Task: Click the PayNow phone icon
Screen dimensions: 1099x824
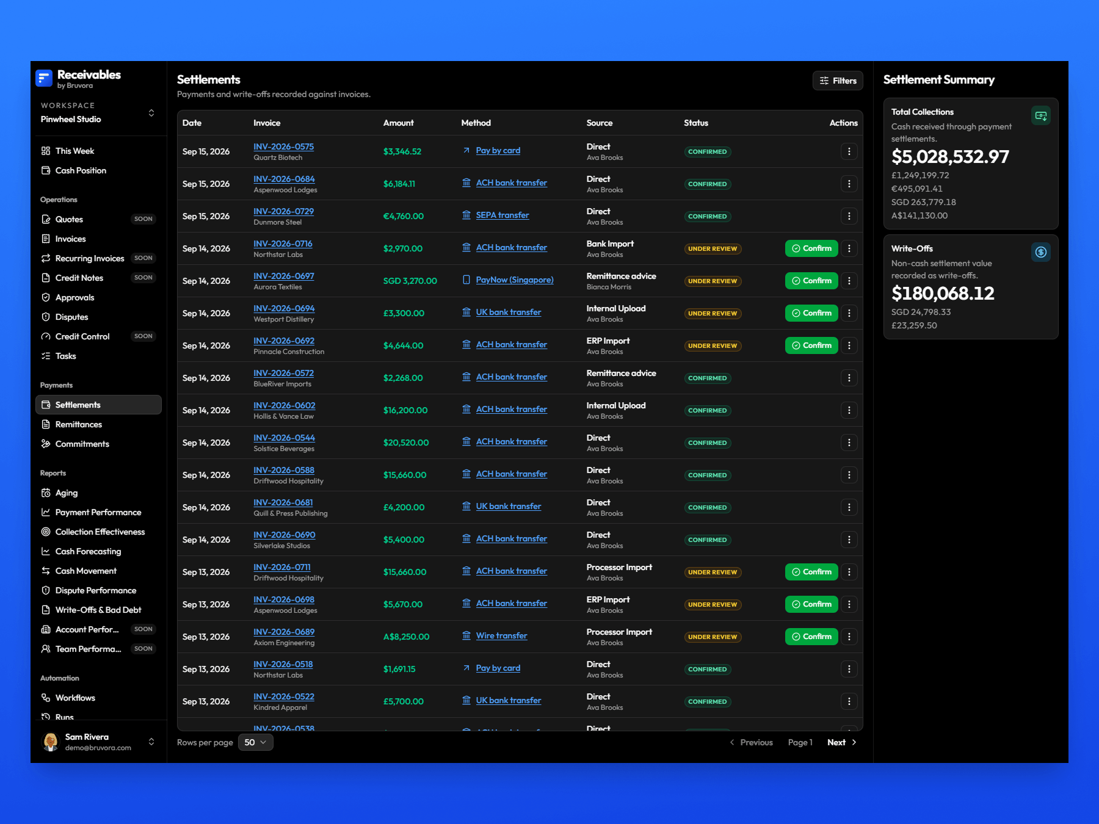Action: [466, 280]
